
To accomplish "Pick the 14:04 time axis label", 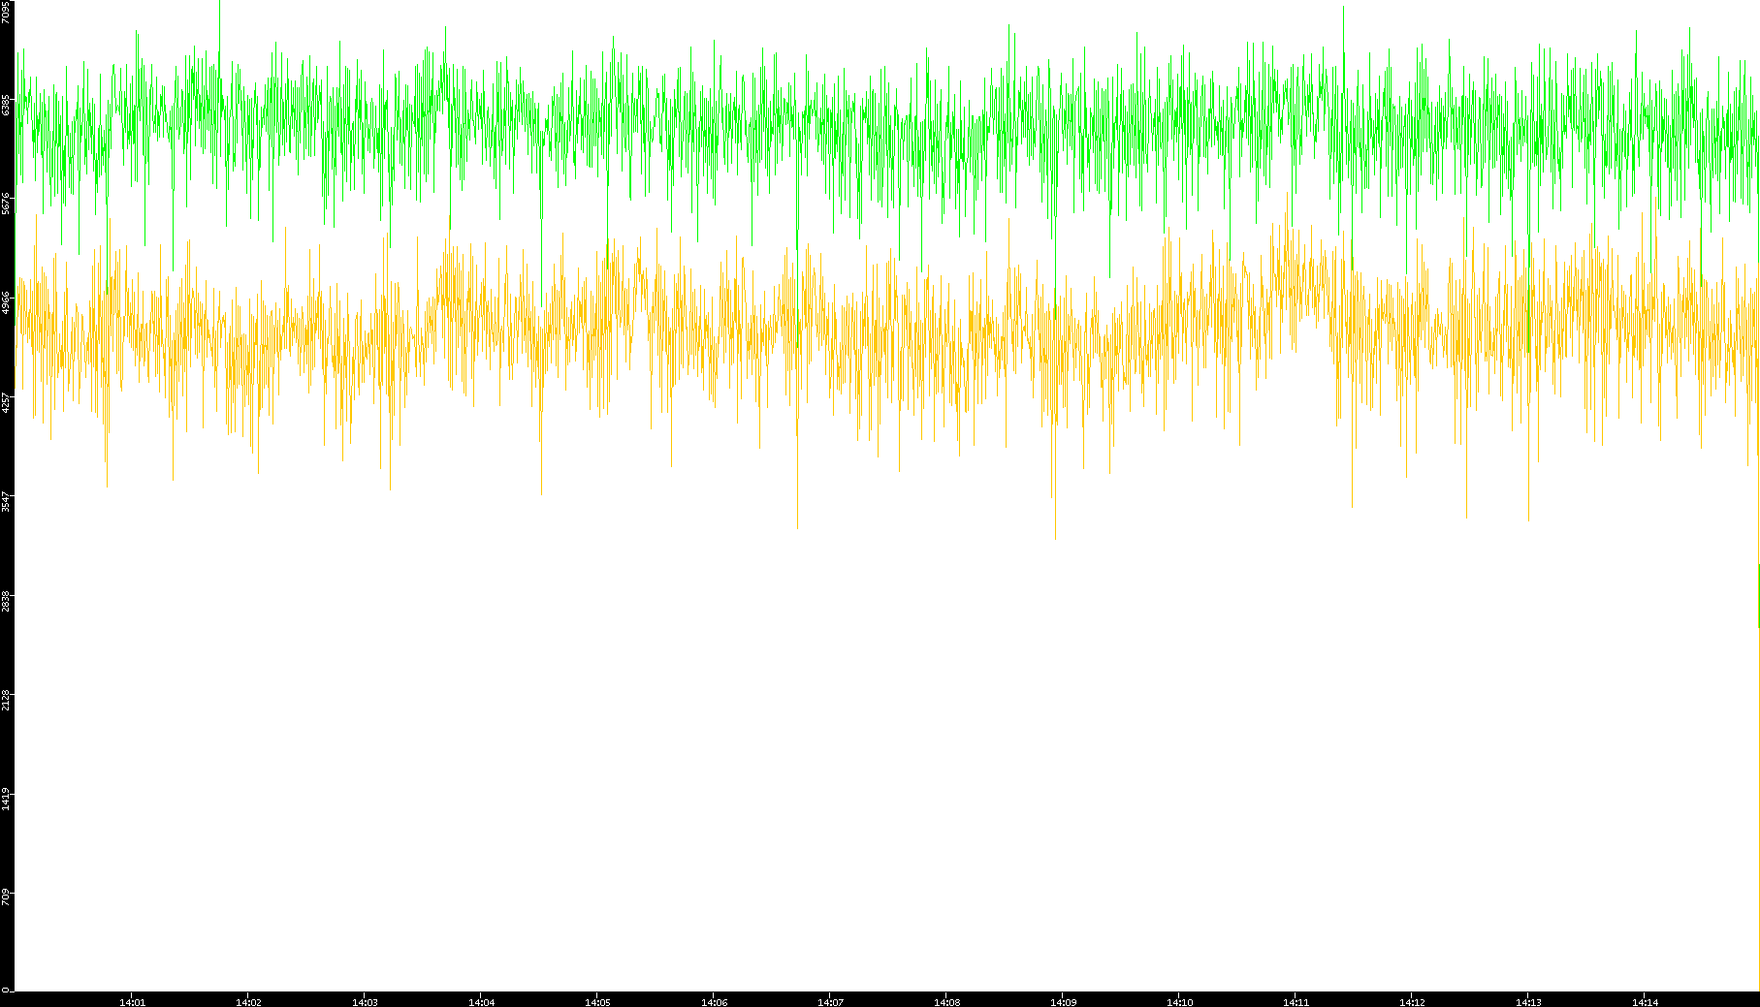I will tap(481, 1001).
